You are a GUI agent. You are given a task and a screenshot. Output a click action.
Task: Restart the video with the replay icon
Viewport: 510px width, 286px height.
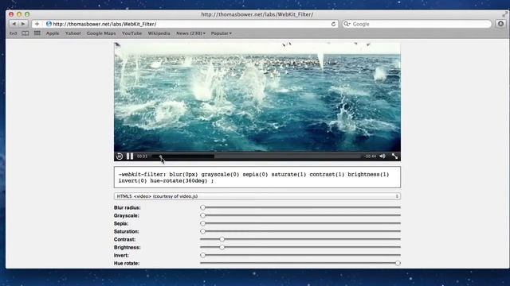pos(120,157)
